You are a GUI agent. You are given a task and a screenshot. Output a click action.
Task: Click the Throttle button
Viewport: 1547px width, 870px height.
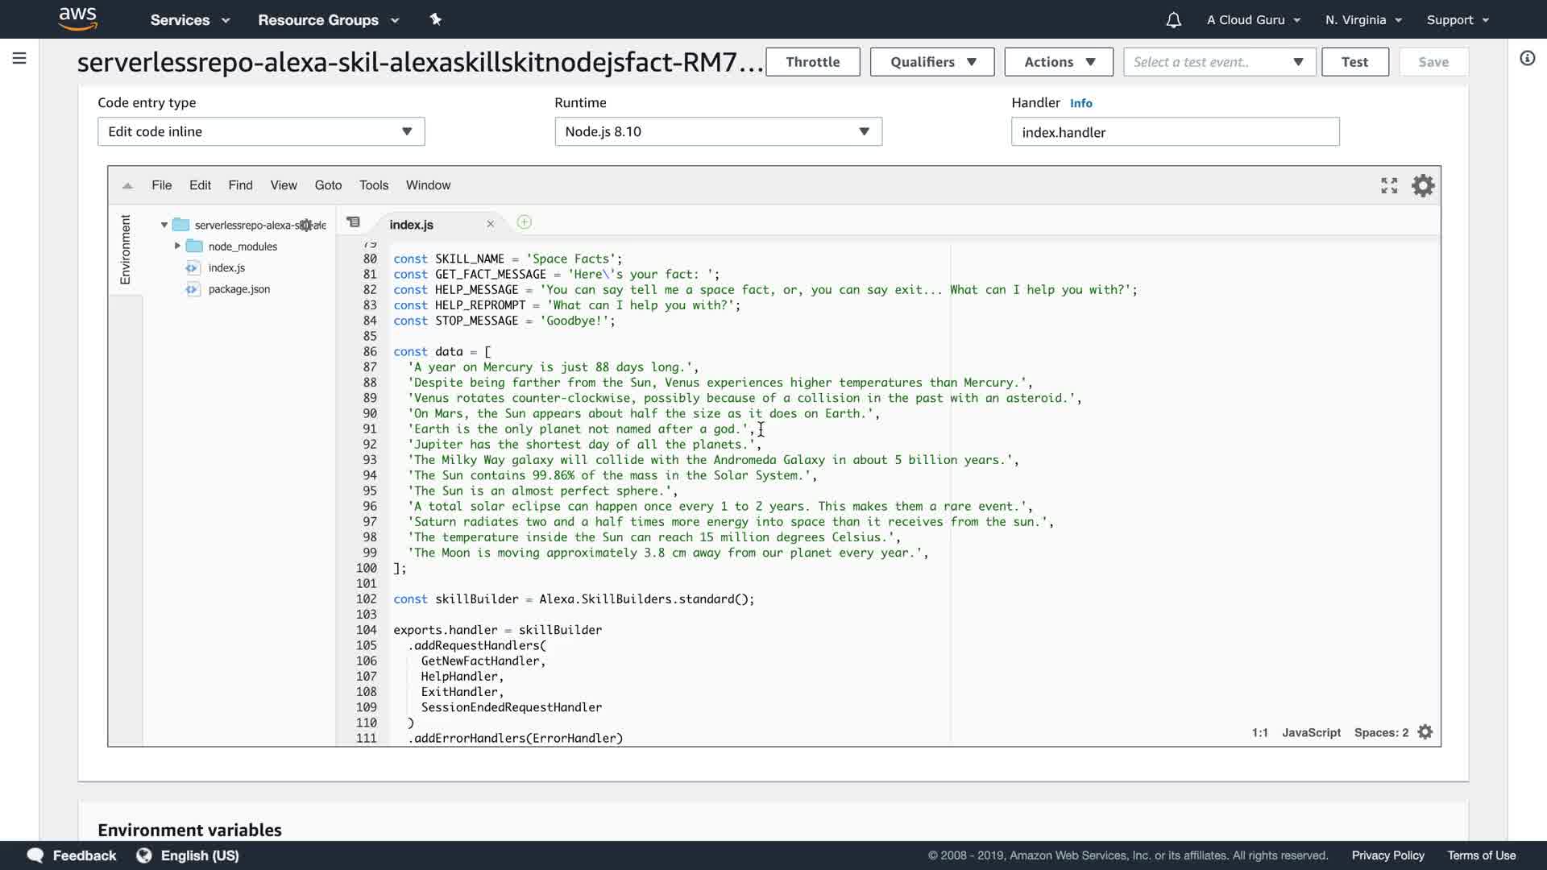point(812,62)
